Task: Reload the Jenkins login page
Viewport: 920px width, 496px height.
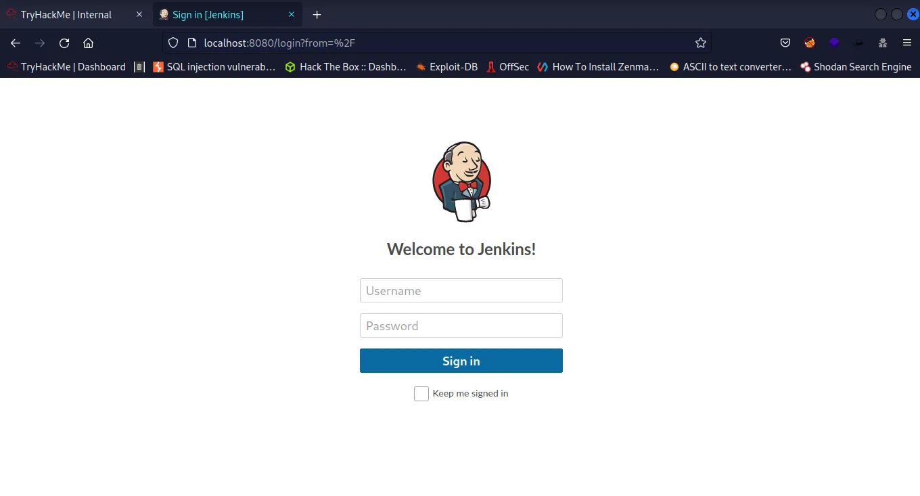Action: point(64,43)
